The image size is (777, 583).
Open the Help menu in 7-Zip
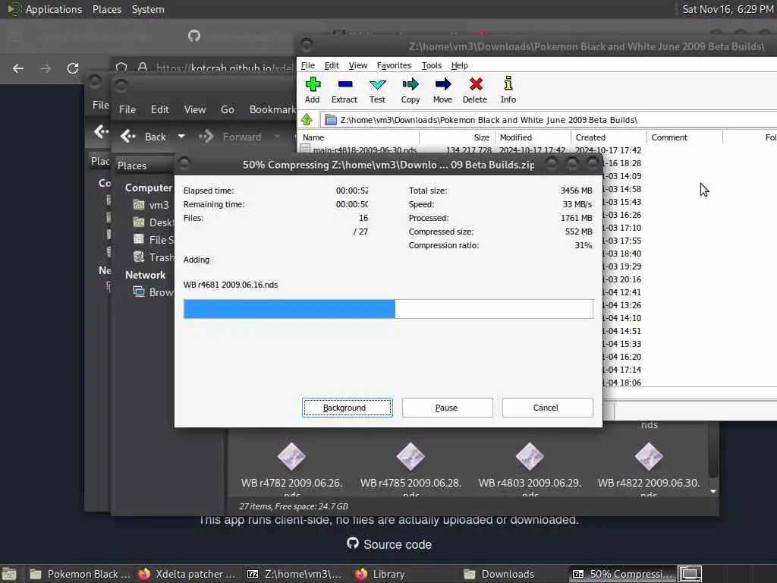coord(459,65)
